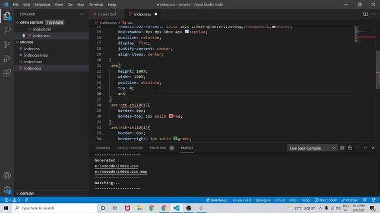Click the Prettier status bar item
This screenshot has height=213, width=380.
click(349, 200)
